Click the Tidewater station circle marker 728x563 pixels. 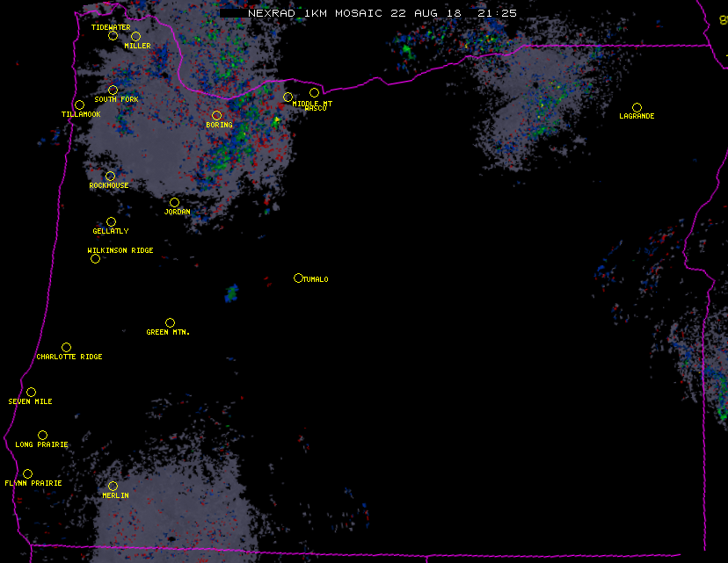[113, 36]
